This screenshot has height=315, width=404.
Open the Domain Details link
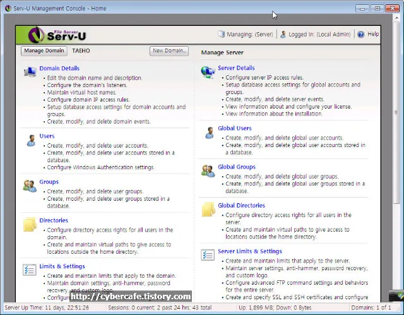(x=59, y=68)
